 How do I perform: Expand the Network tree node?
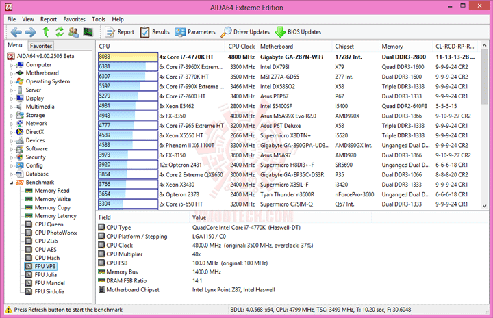[12, 124]
